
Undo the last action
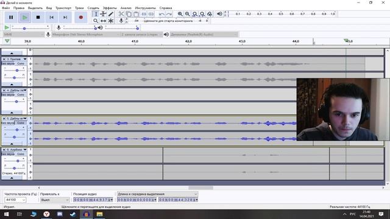(x=161, y=14)
